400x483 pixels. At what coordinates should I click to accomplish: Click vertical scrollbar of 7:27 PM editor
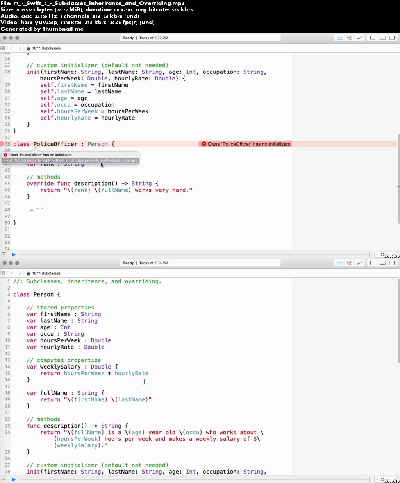[398, 179]
